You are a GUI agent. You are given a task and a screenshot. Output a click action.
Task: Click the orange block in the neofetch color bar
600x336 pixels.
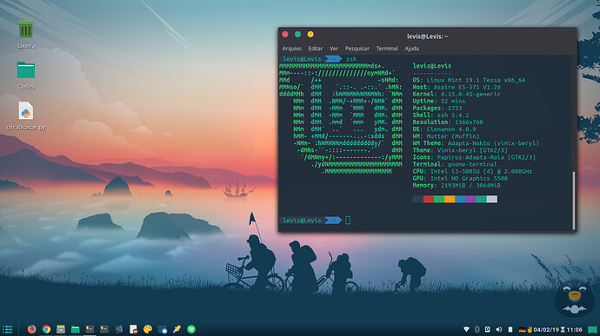click(450, 199)
